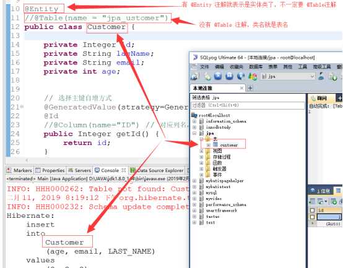Click the horizontal scrollbar left arrow in editor

[27, 160]
